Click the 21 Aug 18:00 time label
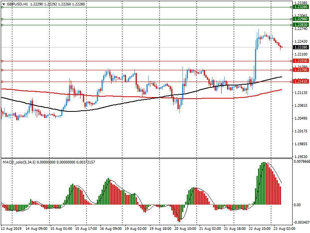Screen dimensions: 310x233 pyautogui.click(x=235, y=229)
